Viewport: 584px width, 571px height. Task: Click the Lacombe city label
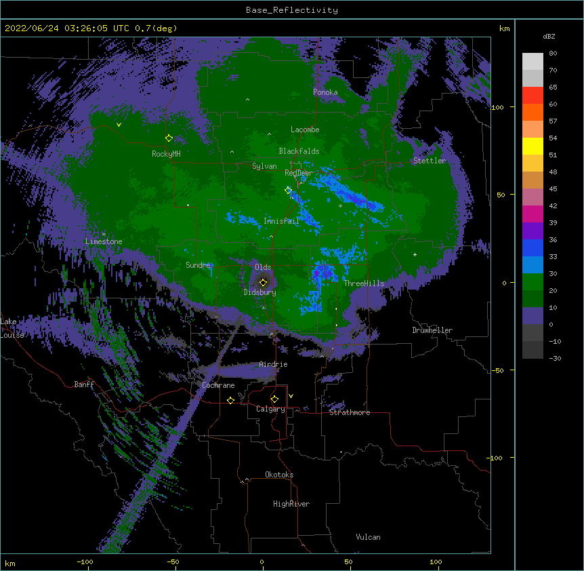point(305,130)
